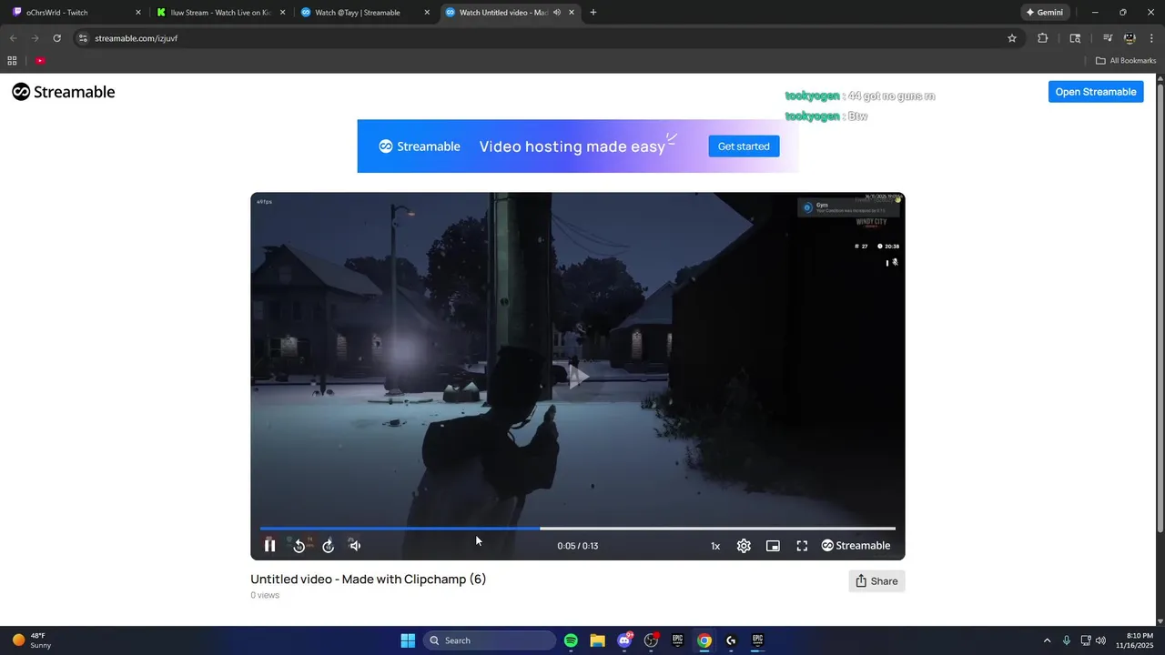The image size is (1165, 655).
Task: Open the volume tray icon
Action: tap(1101, 640)
